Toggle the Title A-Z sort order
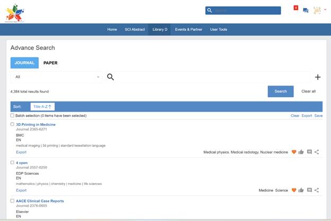Screen dimensions: 331x221 [42, 107]
